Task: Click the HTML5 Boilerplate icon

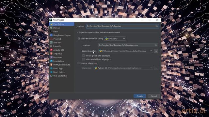Action: 51,65
